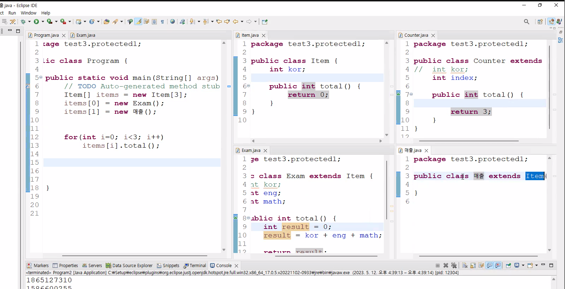This screenshot has height=289, width=565.
Task: Maximize the Console view panel
Action: pos(551,265)
